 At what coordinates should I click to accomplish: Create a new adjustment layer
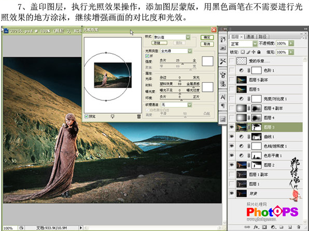point(273,227)
